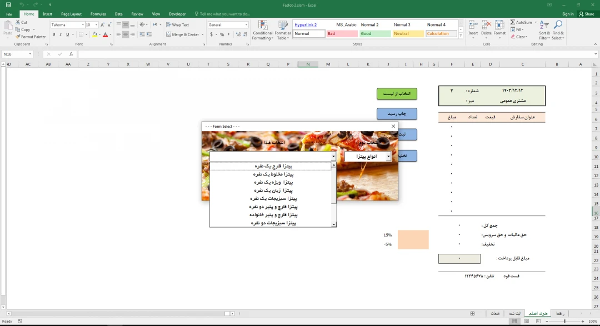Toggle Wrap Text
This screenshot has height=326, width=600.
[177, 25]
